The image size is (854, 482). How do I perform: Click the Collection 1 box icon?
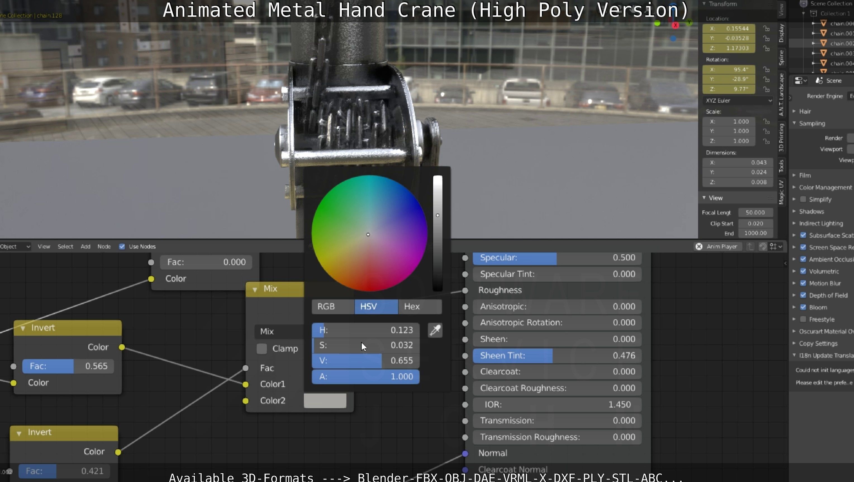(x=813, y=14)
